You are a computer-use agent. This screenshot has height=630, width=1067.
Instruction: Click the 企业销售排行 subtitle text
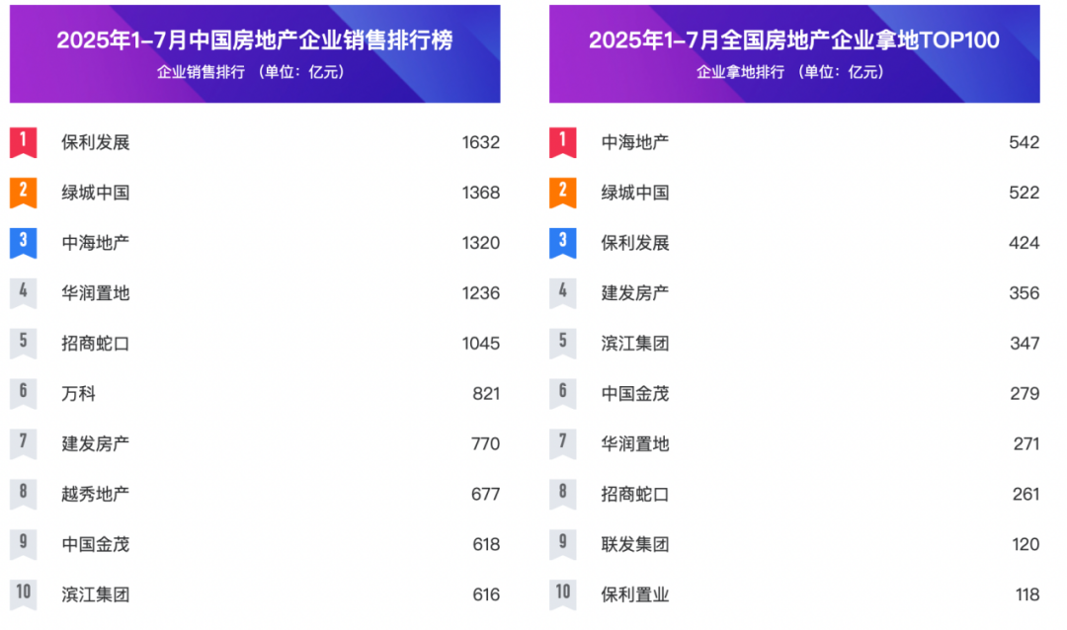click(x=202, y=72)
